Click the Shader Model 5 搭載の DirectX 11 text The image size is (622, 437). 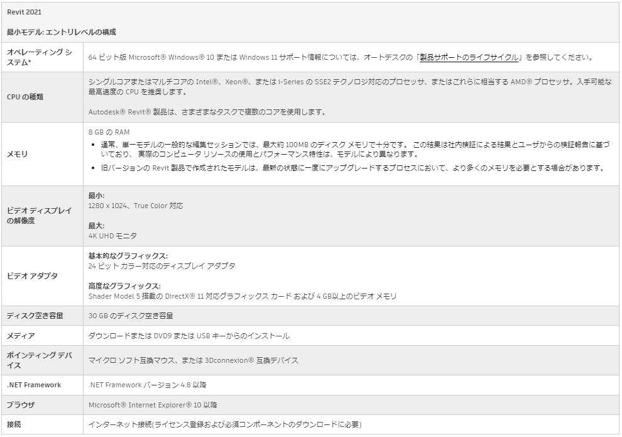(x=243, y=296)
